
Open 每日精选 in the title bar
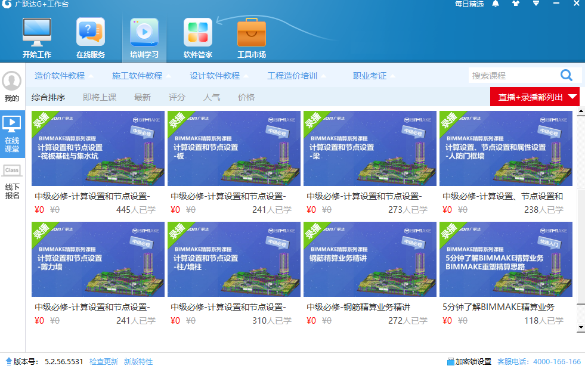click(x=469, y=4)
